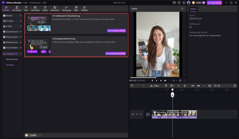Click the timeline zoom slider handle
239x139 pixels.
coord(219,86)
